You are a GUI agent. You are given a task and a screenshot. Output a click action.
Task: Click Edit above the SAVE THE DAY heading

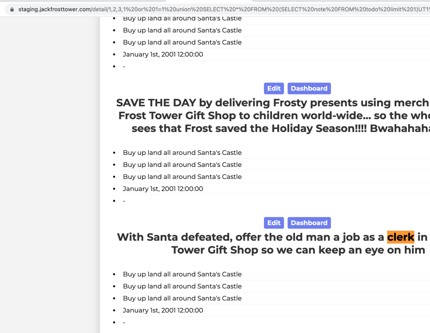[x=274, y=88]
